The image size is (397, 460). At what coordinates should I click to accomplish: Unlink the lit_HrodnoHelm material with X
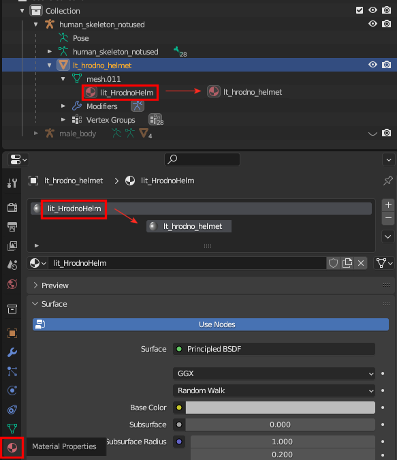[361, 263]
